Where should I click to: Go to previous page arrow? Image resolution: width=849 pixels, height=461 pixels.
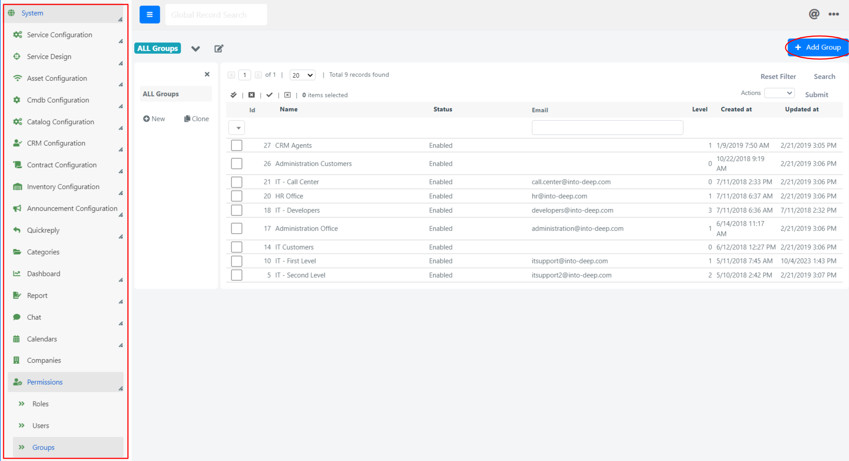231,75
